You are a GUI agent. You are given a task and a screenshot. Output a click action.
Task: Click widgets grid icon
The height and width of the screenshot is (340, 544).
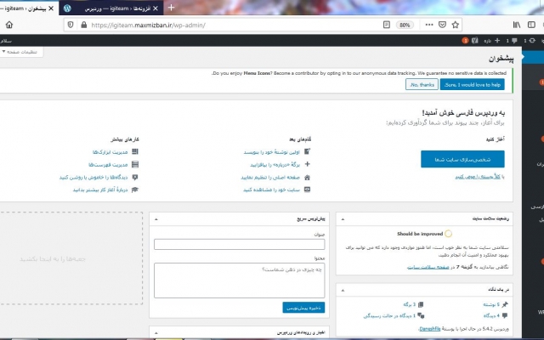click(x=135, y=151)
